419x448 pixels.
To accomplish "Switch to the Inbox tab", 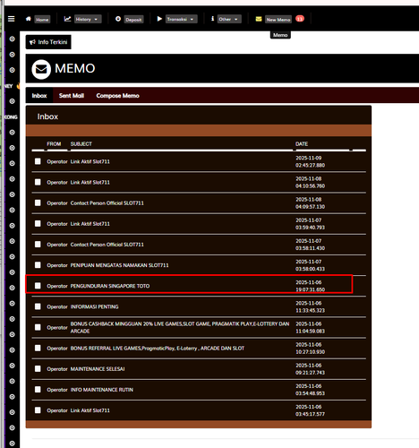I will coord(39,96).
